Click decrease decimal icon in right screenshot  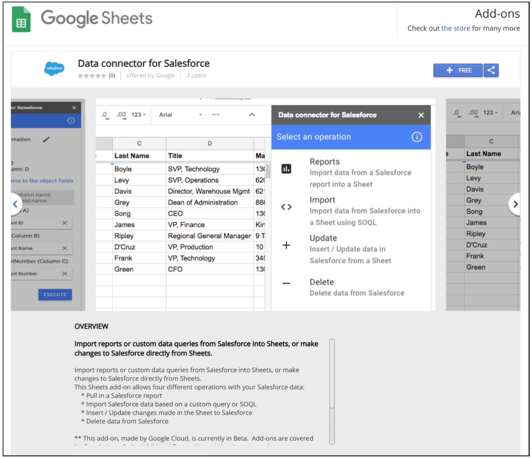pyautogui.click(x=457, y=113)
